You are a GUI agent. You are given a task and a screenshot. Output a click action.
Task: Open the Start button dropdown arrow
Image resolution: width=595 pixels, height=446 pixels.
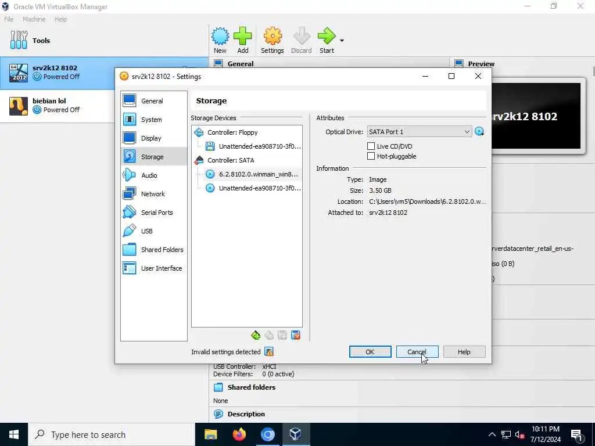[342, 40]
